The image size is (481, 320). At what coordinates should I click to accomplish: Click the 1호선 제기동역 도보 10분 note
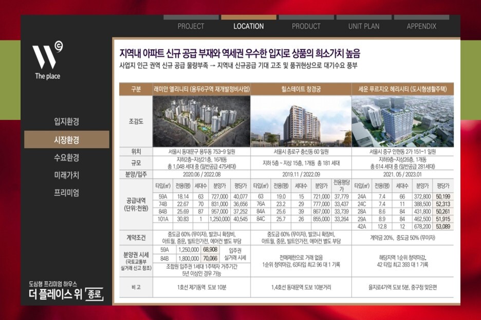click(201, 287)
